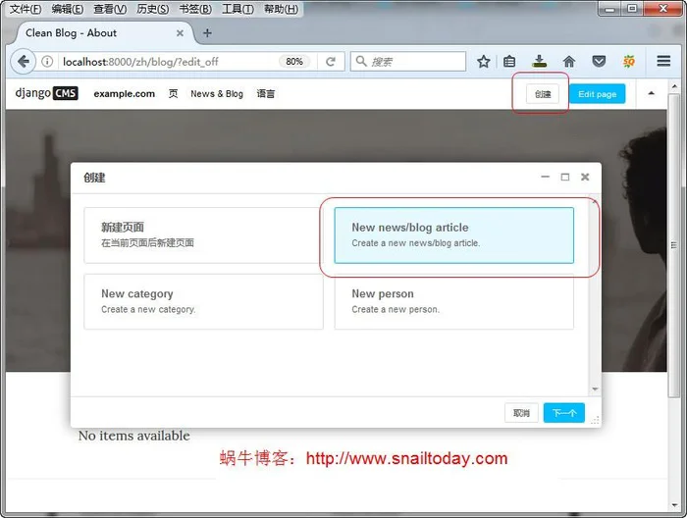Open the 页 toolbar menu
687x518 pixels.
tap(173, 94)
